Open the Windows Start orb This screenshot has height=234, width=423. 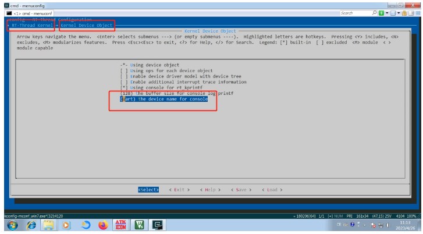point(12,225)
